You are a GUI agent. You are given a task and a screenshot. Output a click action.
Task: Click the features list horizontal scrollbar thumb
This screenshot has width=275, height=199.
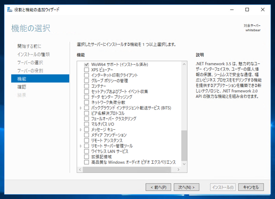(127, 170)
